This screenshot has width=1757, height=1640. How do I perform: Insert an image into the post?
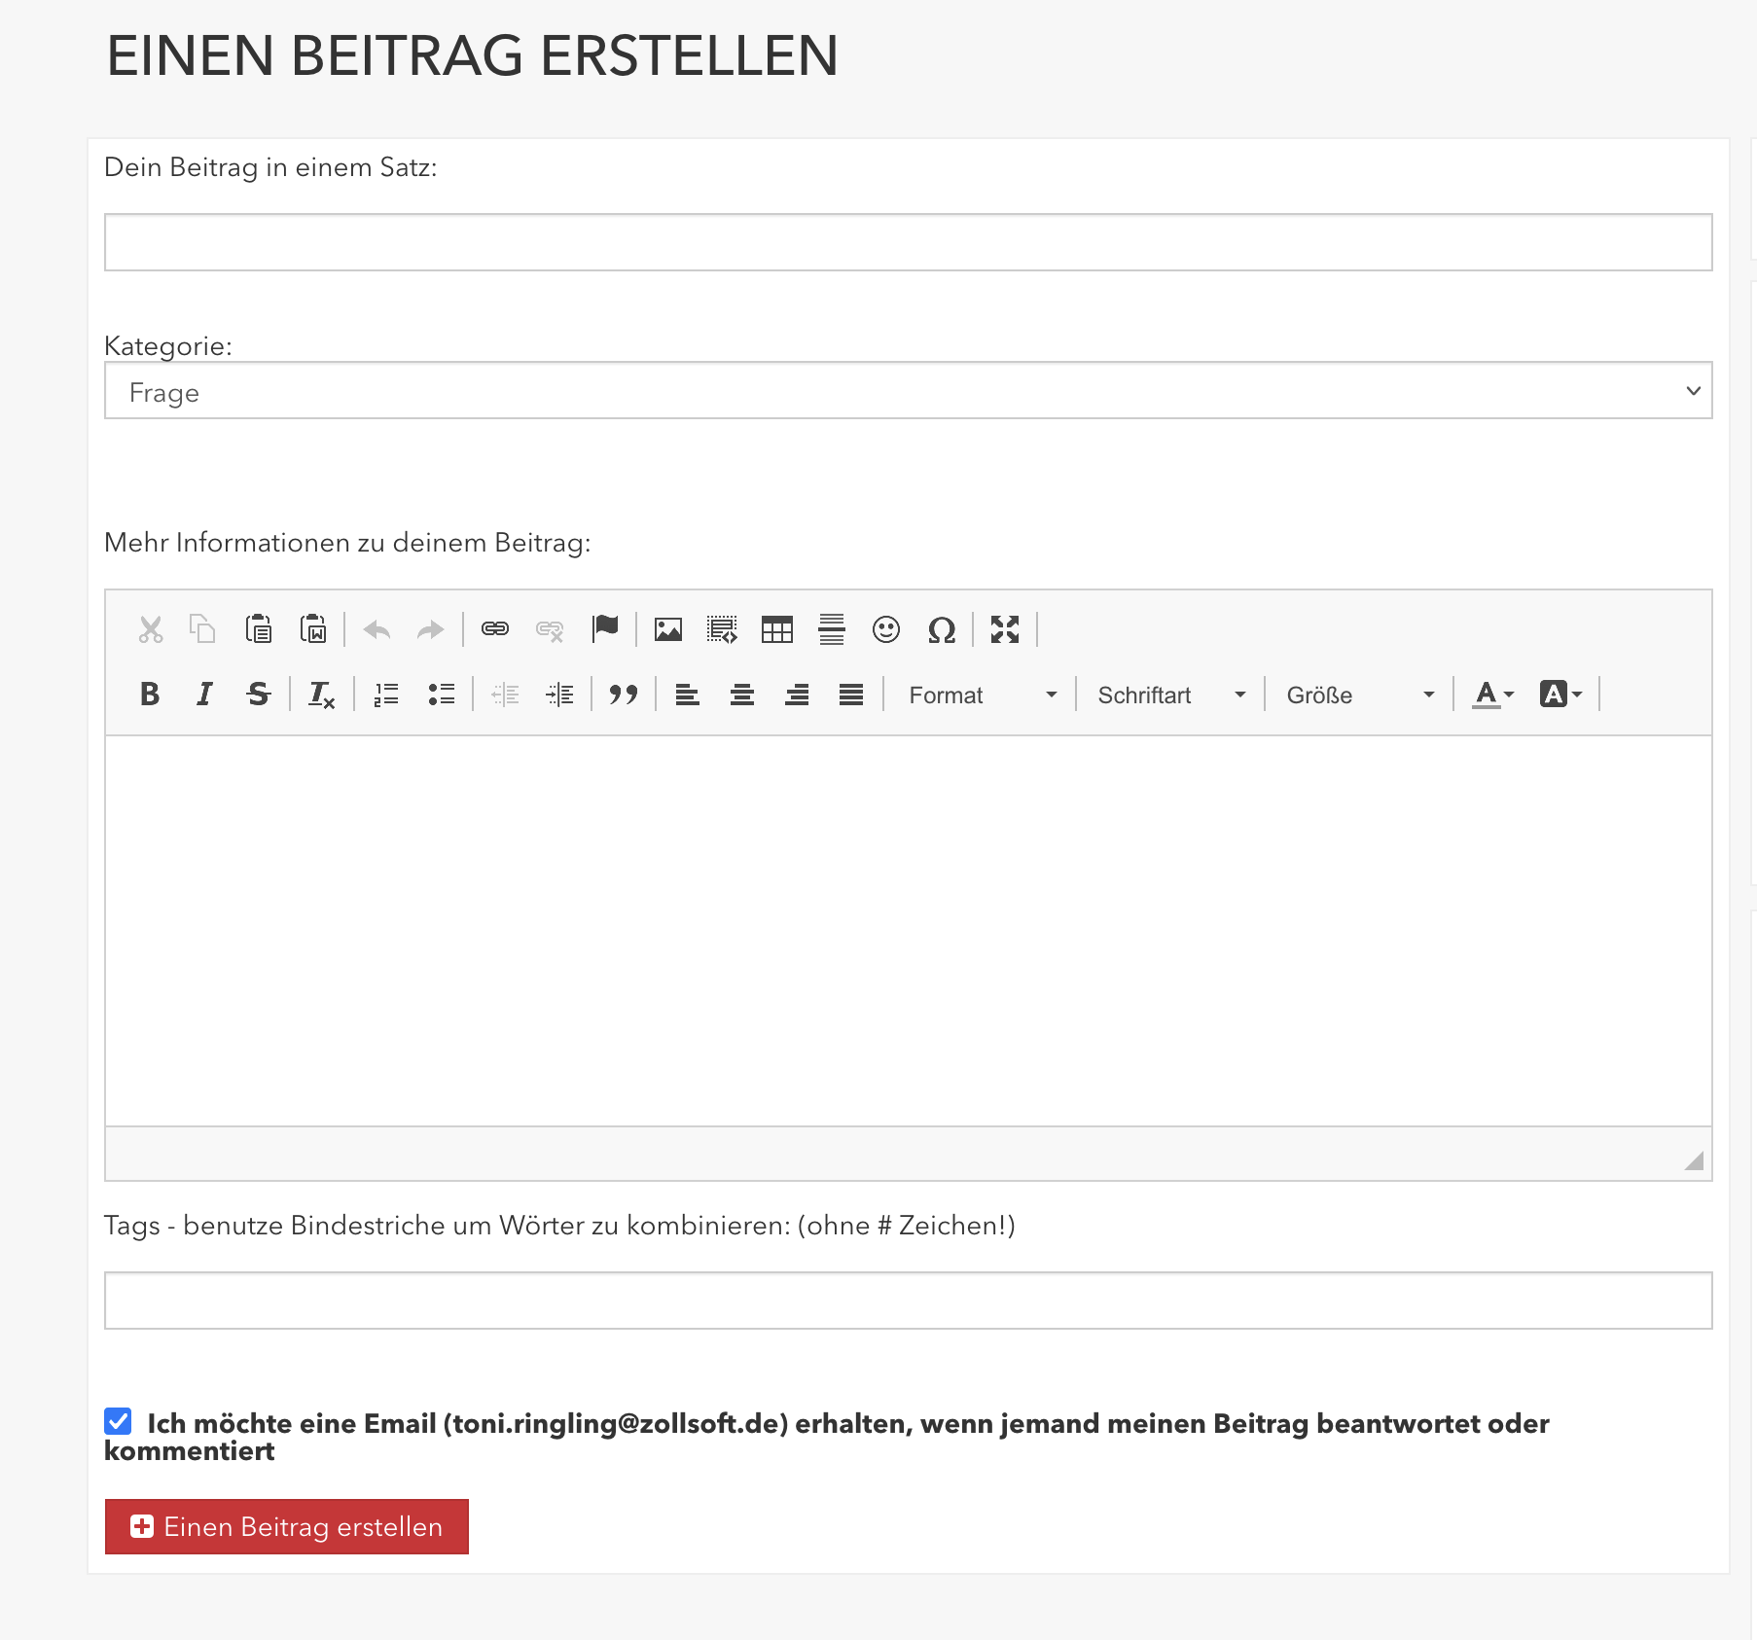(668, 629)
